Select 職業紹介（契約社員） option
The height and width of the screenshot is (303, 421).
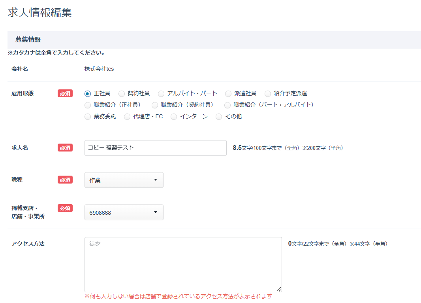[155, 105]
